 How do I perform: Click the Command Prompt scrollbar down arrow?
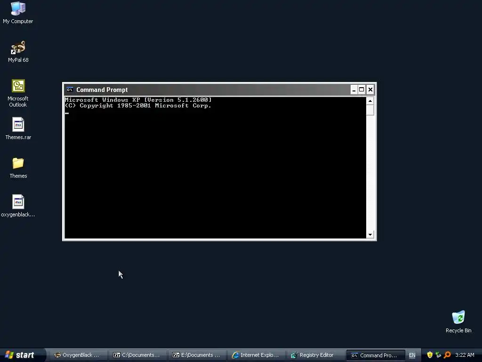(x=370, y=235)
